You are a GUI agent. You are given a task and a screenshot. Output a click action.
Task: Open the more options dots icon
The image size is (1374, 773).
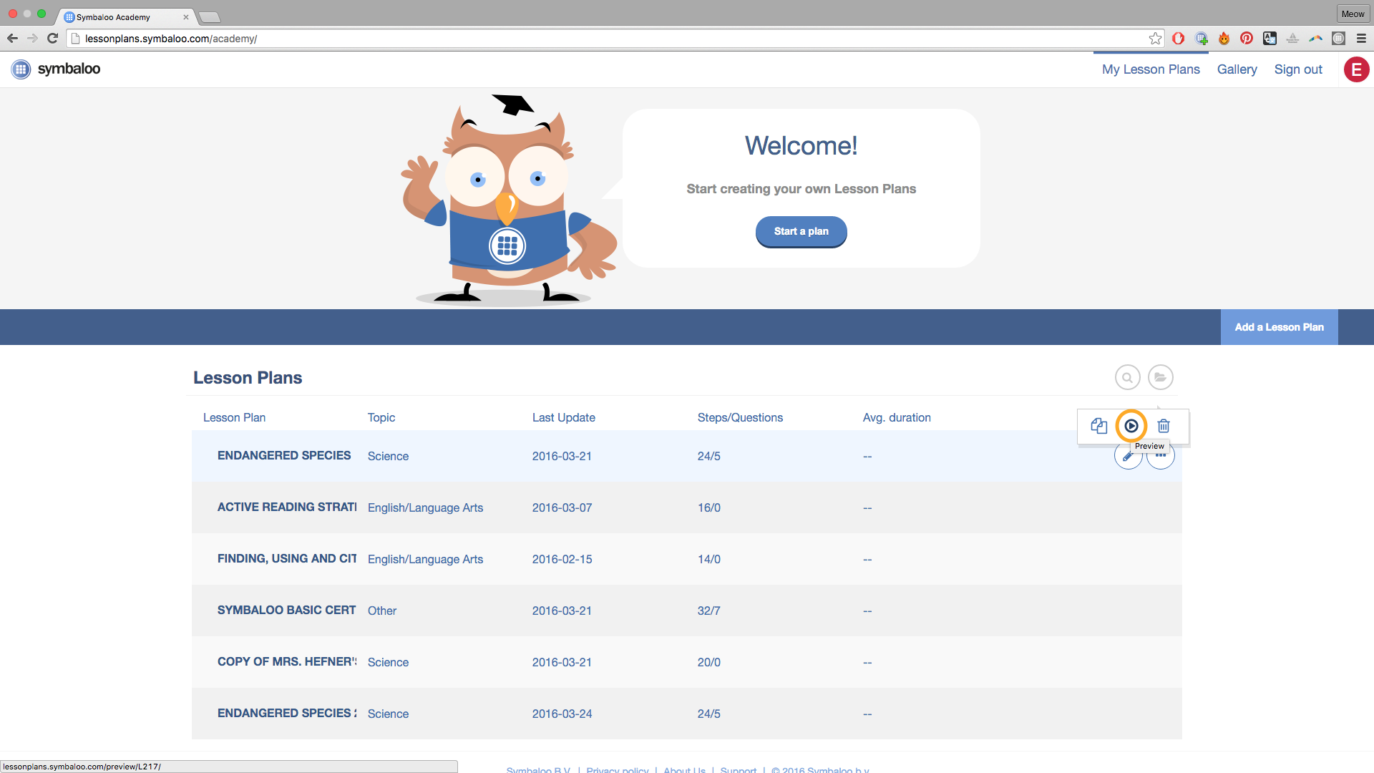[1161, 456]
